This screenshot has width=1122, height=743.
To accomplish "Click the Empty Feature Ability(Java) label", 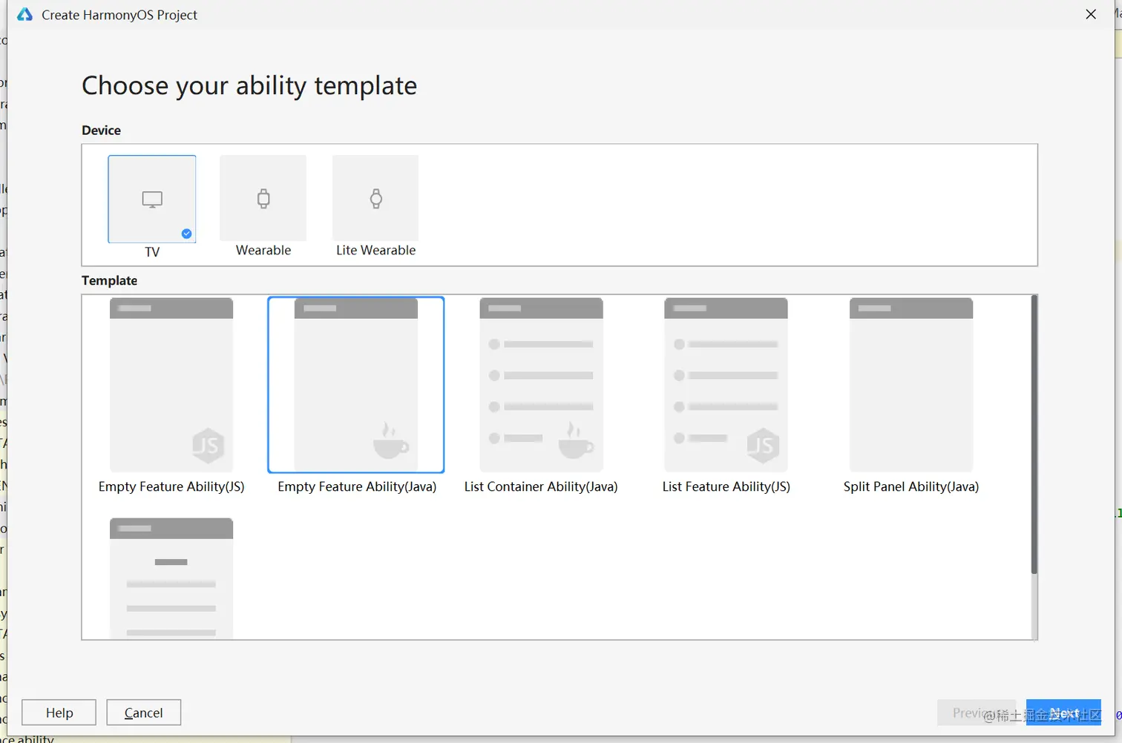I will [x=357, y=486].
